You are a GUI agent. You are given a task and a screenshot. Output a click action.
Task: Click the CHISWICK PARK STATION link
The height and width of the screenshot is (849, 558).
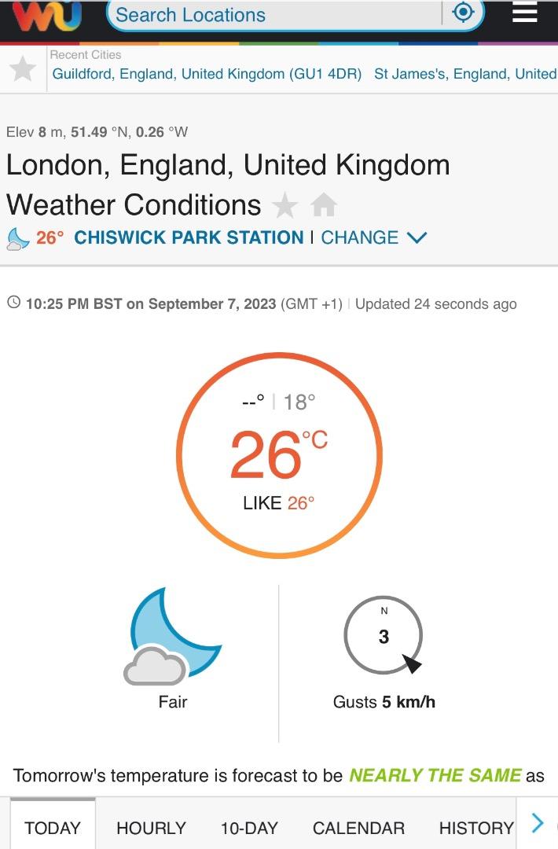pos(189,237)
